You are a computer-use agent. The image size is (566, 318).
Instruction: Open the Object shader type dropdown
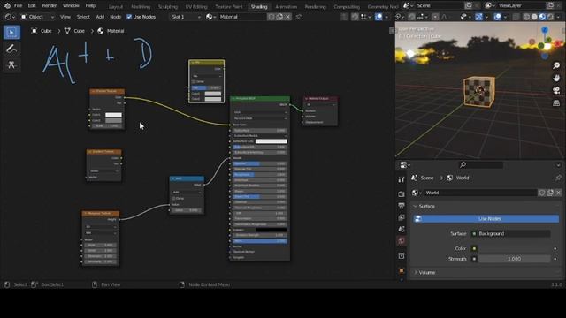click(37, 17)
